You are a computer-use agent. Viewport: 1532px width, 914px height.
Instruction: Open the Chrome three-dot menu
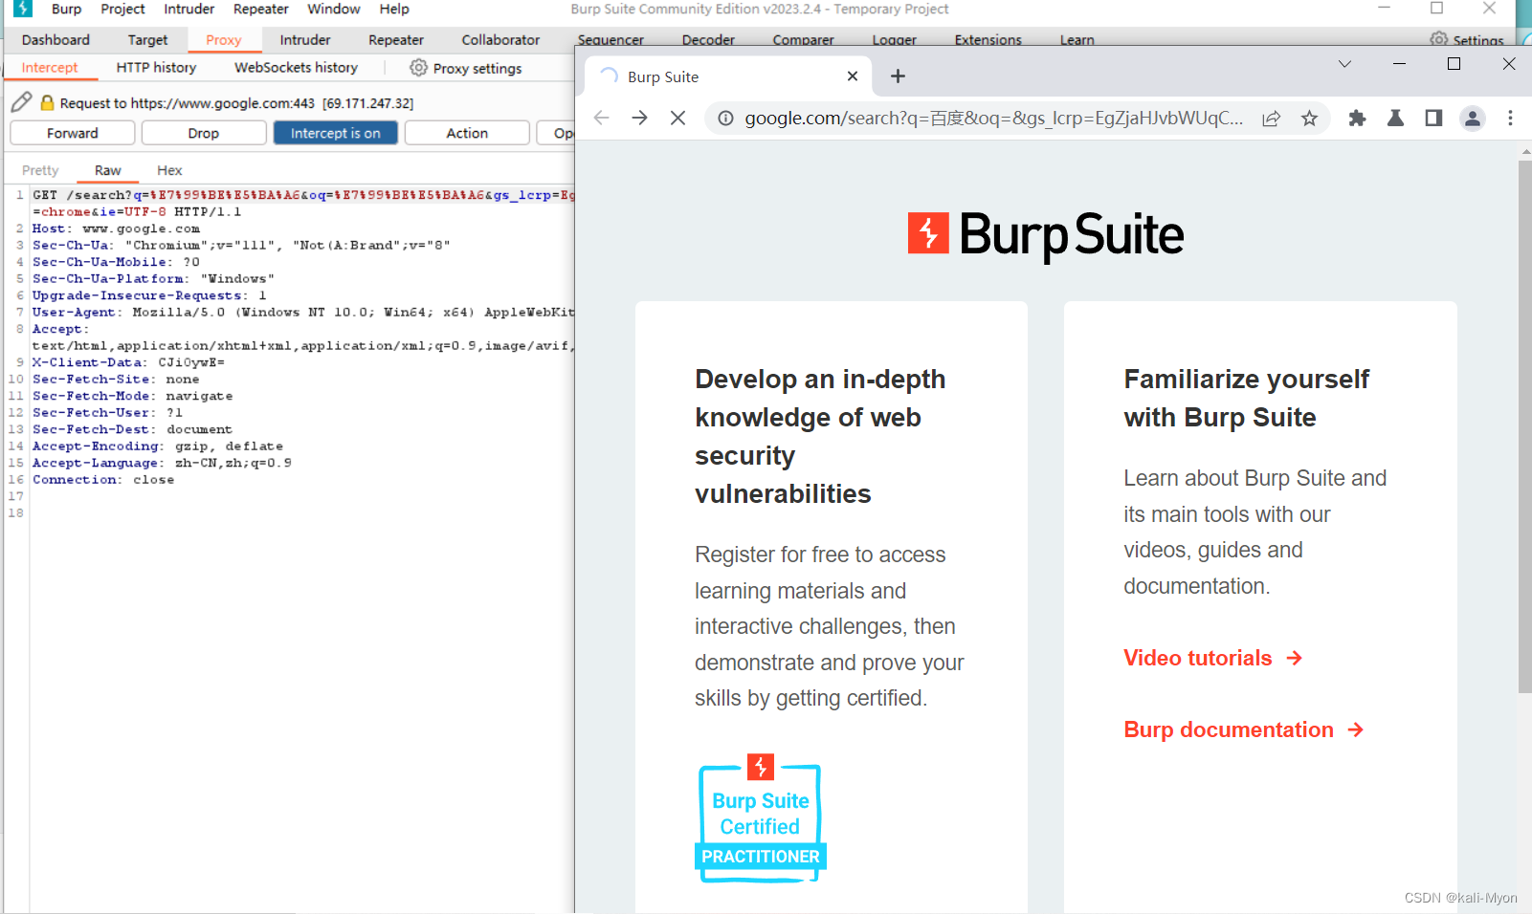[x=1510, y=119]
